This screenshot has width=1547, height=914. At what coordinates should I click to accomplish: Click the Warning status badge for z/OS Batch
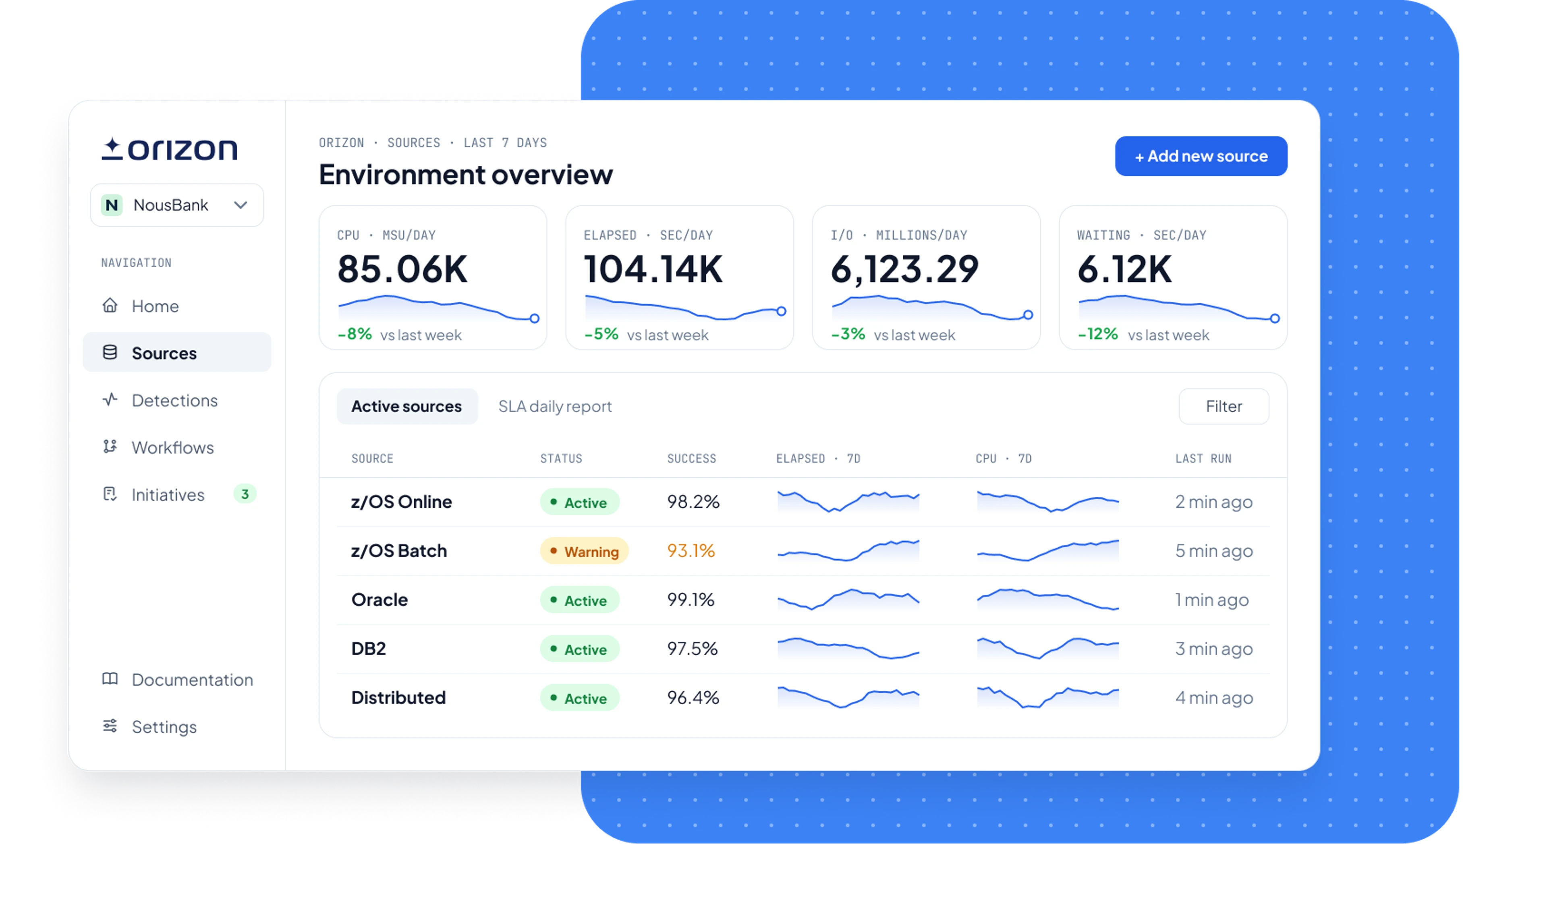[584, 551]
